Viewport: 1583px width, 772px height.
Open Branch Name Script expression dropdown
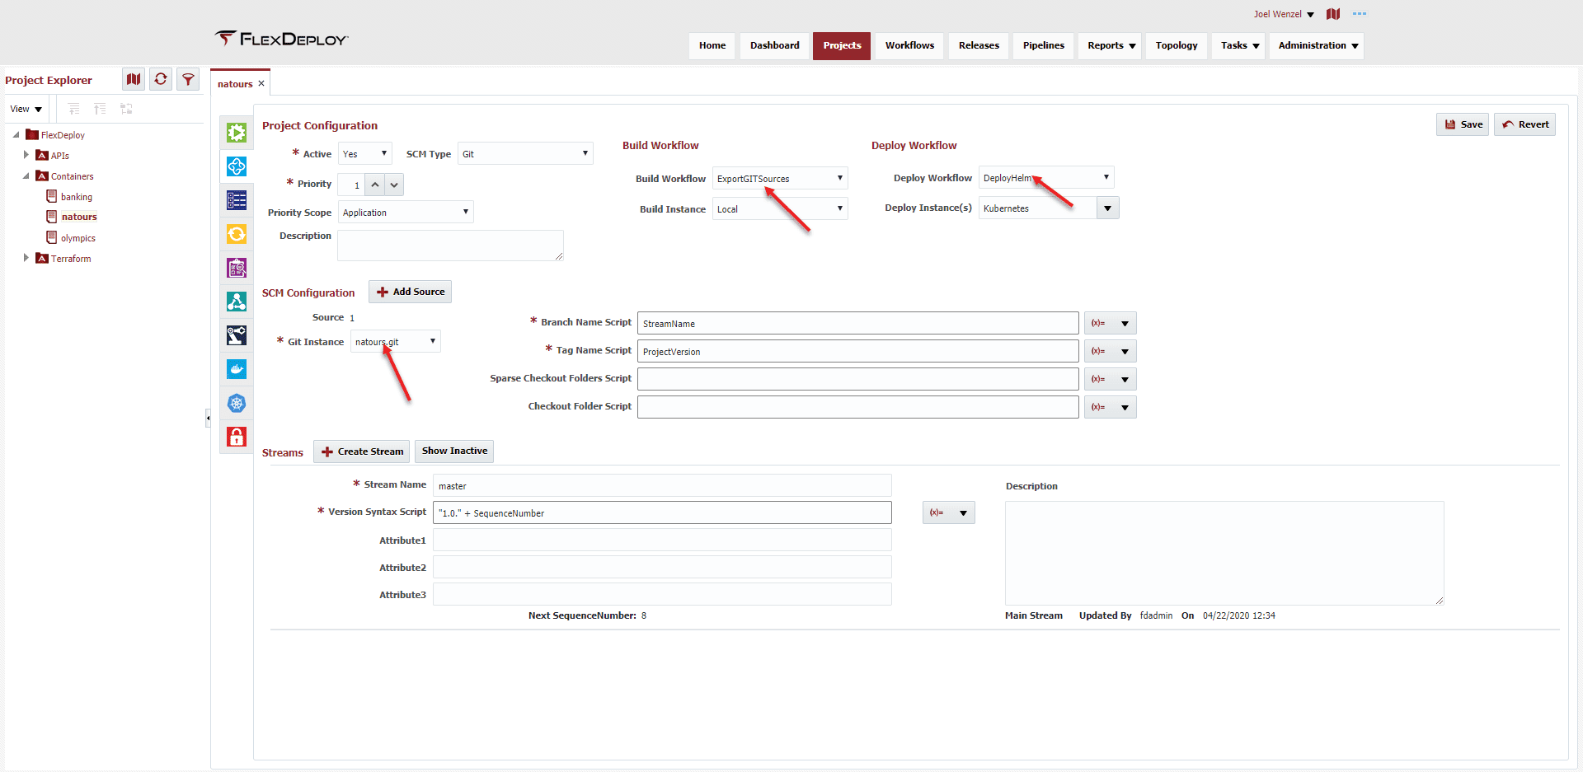pos(1111,323)
